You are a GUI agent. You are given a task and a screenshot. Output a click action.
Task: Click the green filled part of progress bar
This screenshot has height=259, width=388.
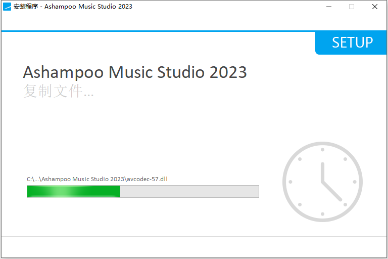[x=74, y=191]
